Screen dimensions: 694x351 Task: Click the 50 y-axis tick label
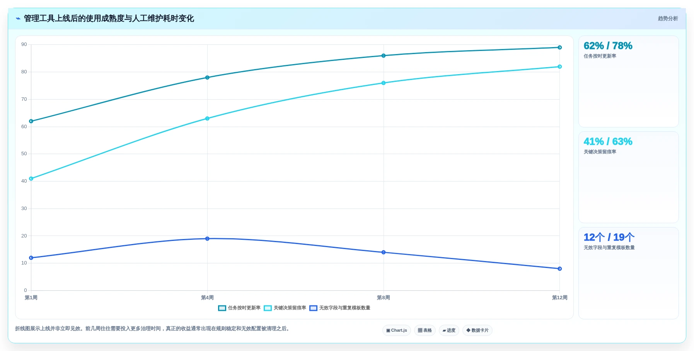pos(24,154)
